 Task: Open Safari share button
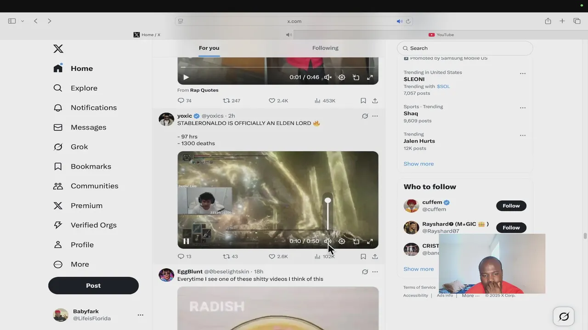click(x=548, y=21)
